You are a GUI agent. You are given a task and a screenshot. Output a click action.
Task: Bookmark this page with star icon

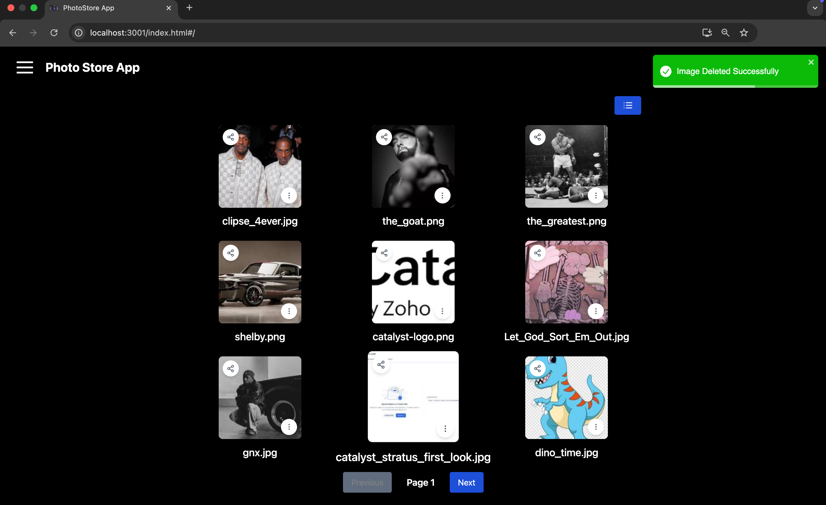point(744,32)
